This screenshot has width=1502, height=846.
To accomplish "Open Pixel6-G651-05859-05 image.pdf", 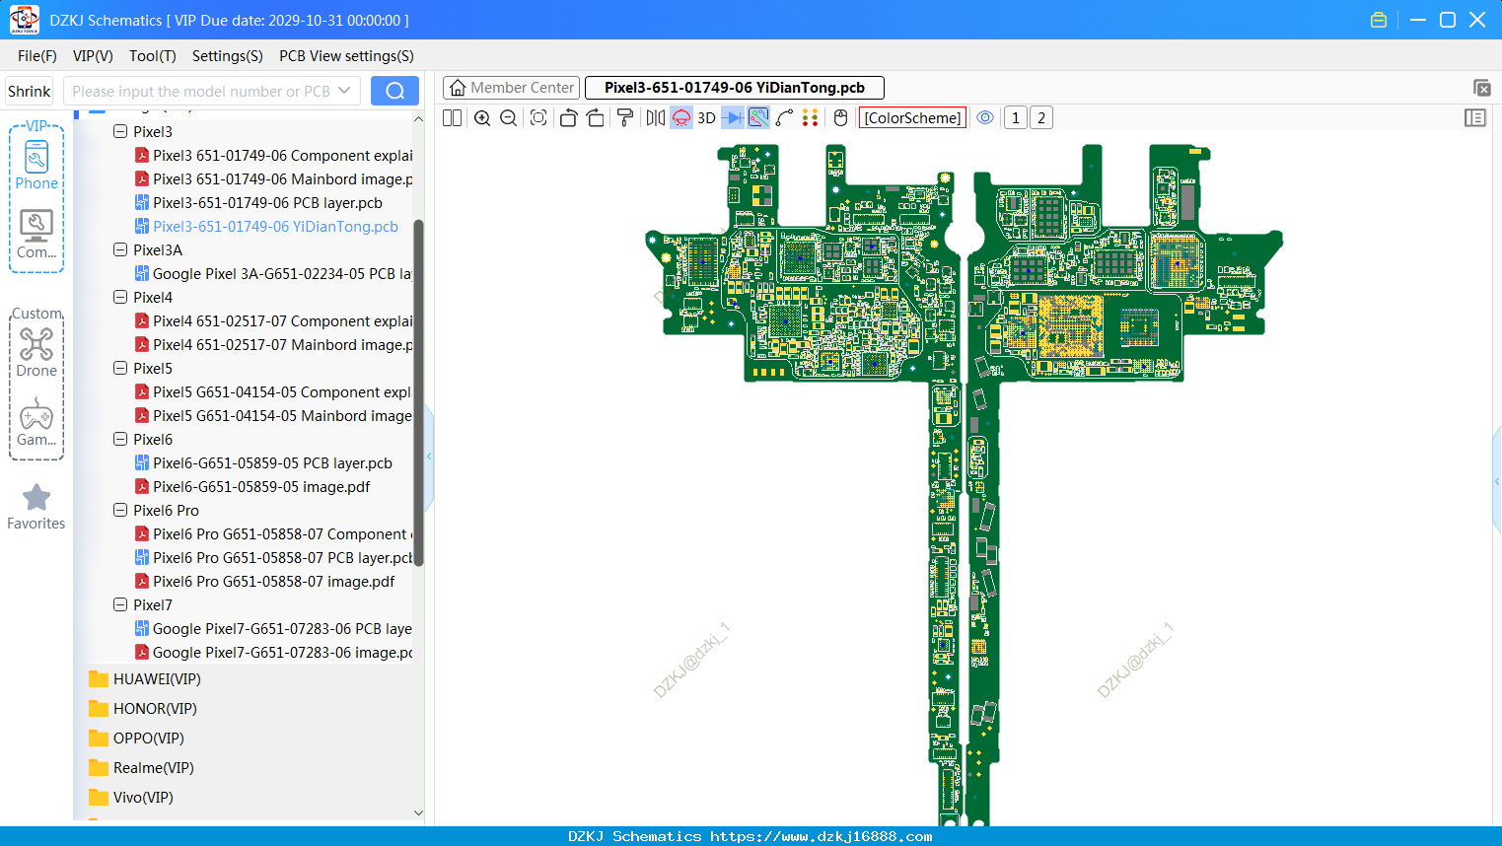I will (x=251, y=486).
